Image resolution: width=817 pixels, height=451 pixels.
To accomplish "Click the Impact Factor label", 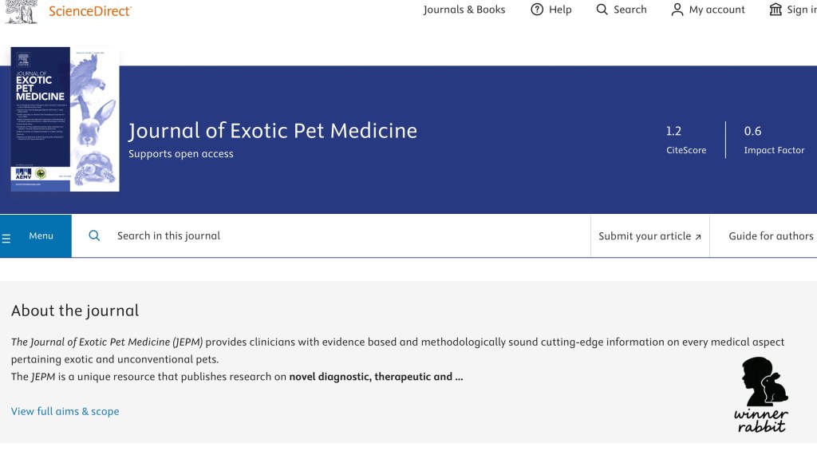I will click(x=774, y=150).
